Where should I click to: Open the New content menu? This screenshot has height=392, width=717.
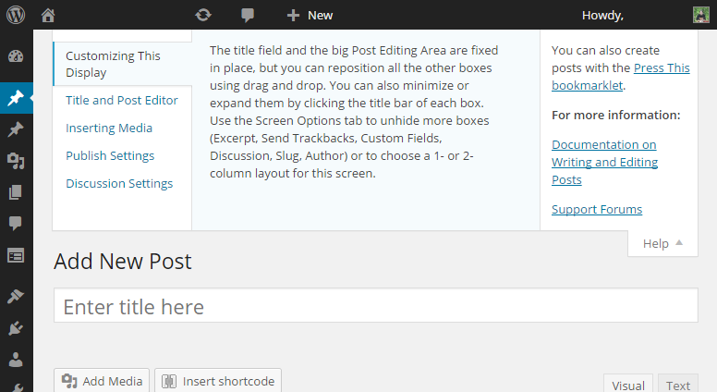click(x=310, y=15)
